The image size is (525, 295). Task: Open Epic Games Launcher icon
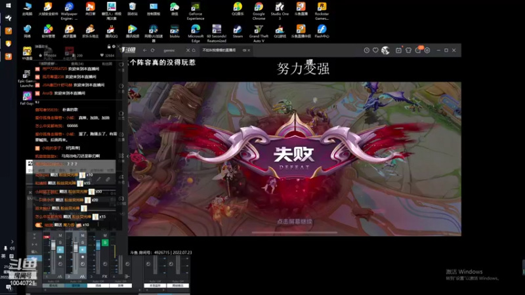(x=27, y=79)
